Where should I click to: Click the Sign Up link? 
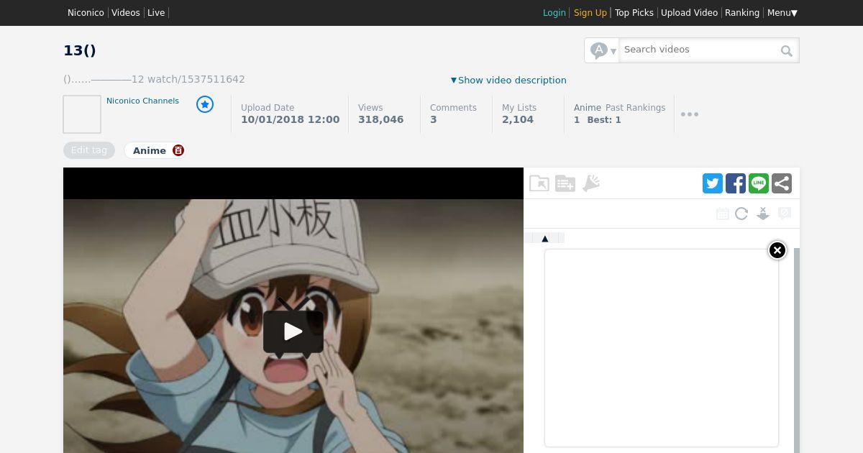click(590, 13)
